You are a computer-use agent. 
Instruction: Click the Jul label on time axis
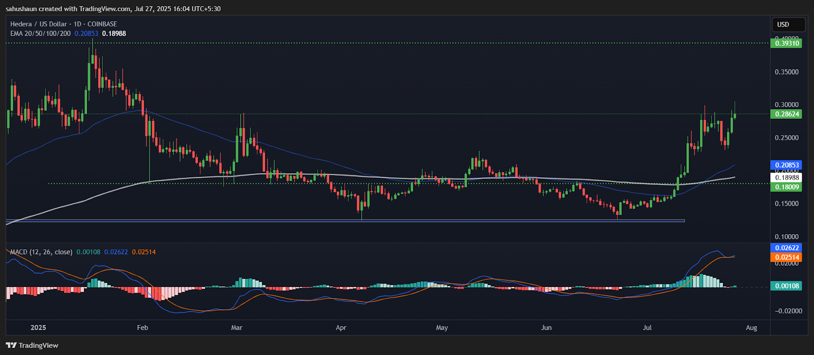(x=647, y=328)
